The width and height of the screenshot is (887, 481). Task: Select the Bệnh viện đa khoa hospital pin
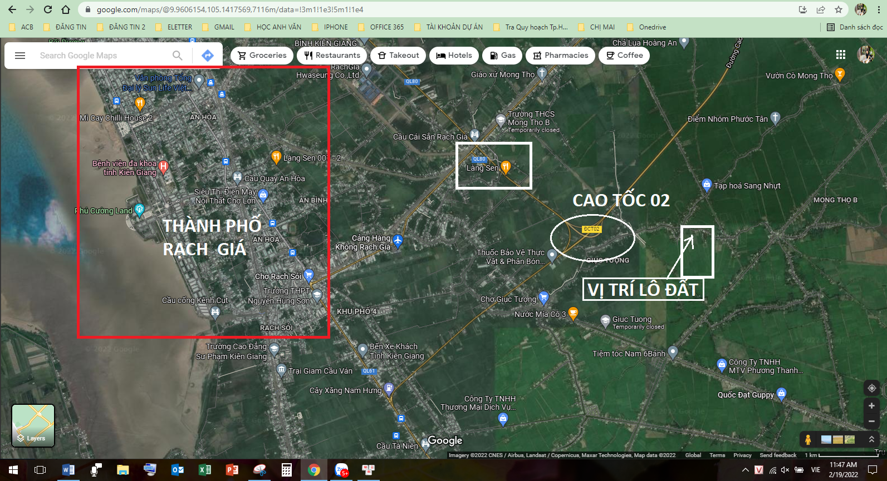[163, 166]
